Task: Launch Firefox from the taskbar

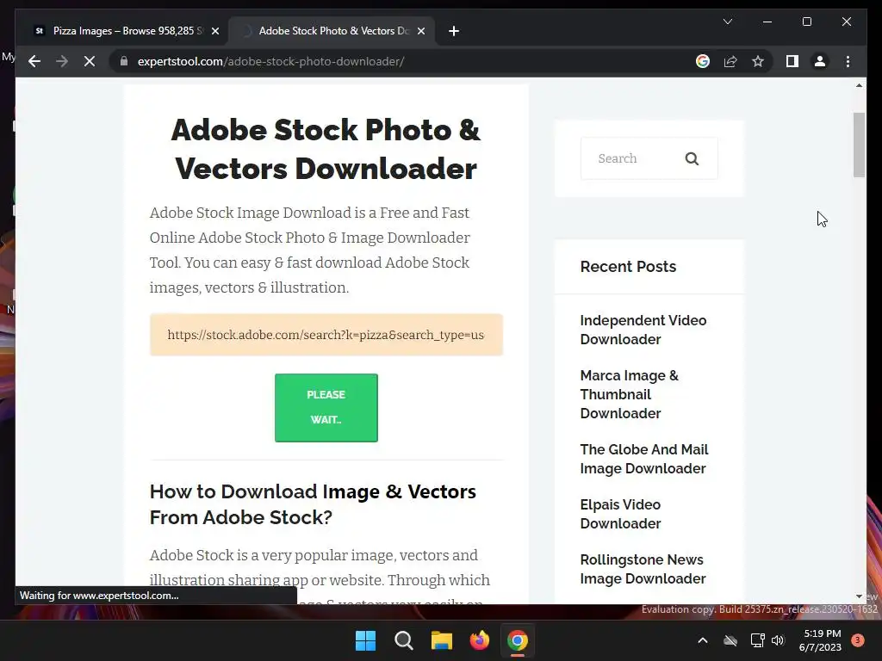Action: point(479,640)
